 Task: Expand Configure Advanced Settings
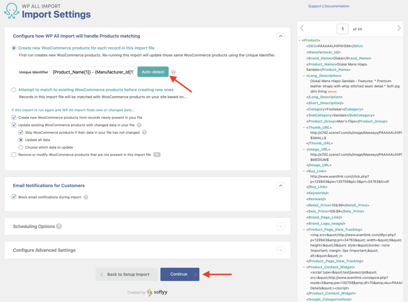click(x=281, y=250)
